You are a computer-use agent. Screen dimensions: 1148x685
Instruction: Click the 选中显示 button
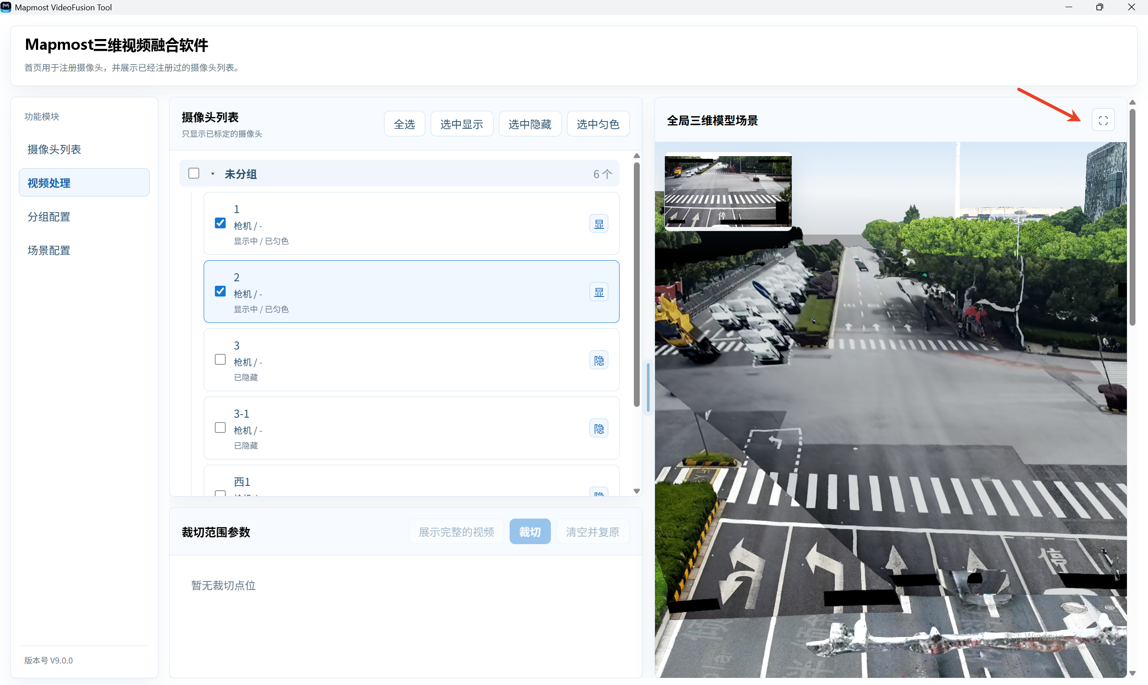coord(462,124)
